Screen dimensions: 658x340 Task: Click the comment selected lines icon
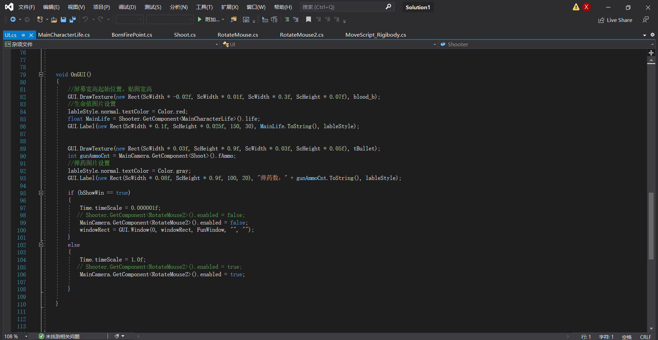pos(287,20)
